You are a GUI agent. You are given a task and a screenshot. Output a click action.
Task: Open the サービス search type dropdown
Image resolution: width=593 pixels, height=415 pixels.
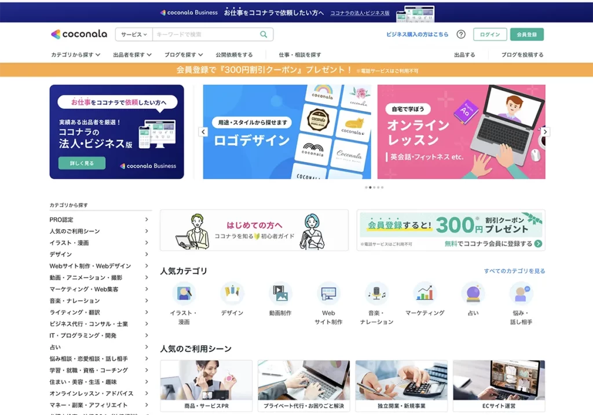134,34
